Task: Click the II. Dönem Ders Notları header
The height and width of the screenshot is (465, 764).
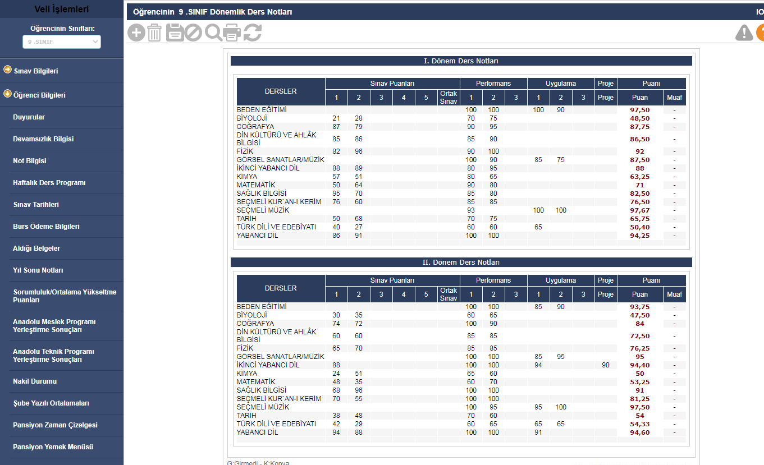Action: 461,263
